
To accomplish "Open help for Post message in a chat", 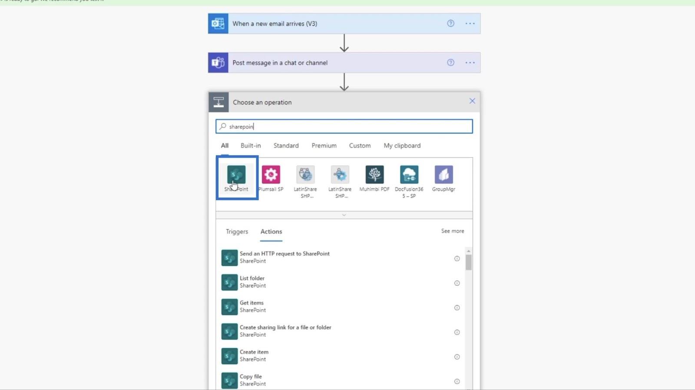I will pos(450,63).
